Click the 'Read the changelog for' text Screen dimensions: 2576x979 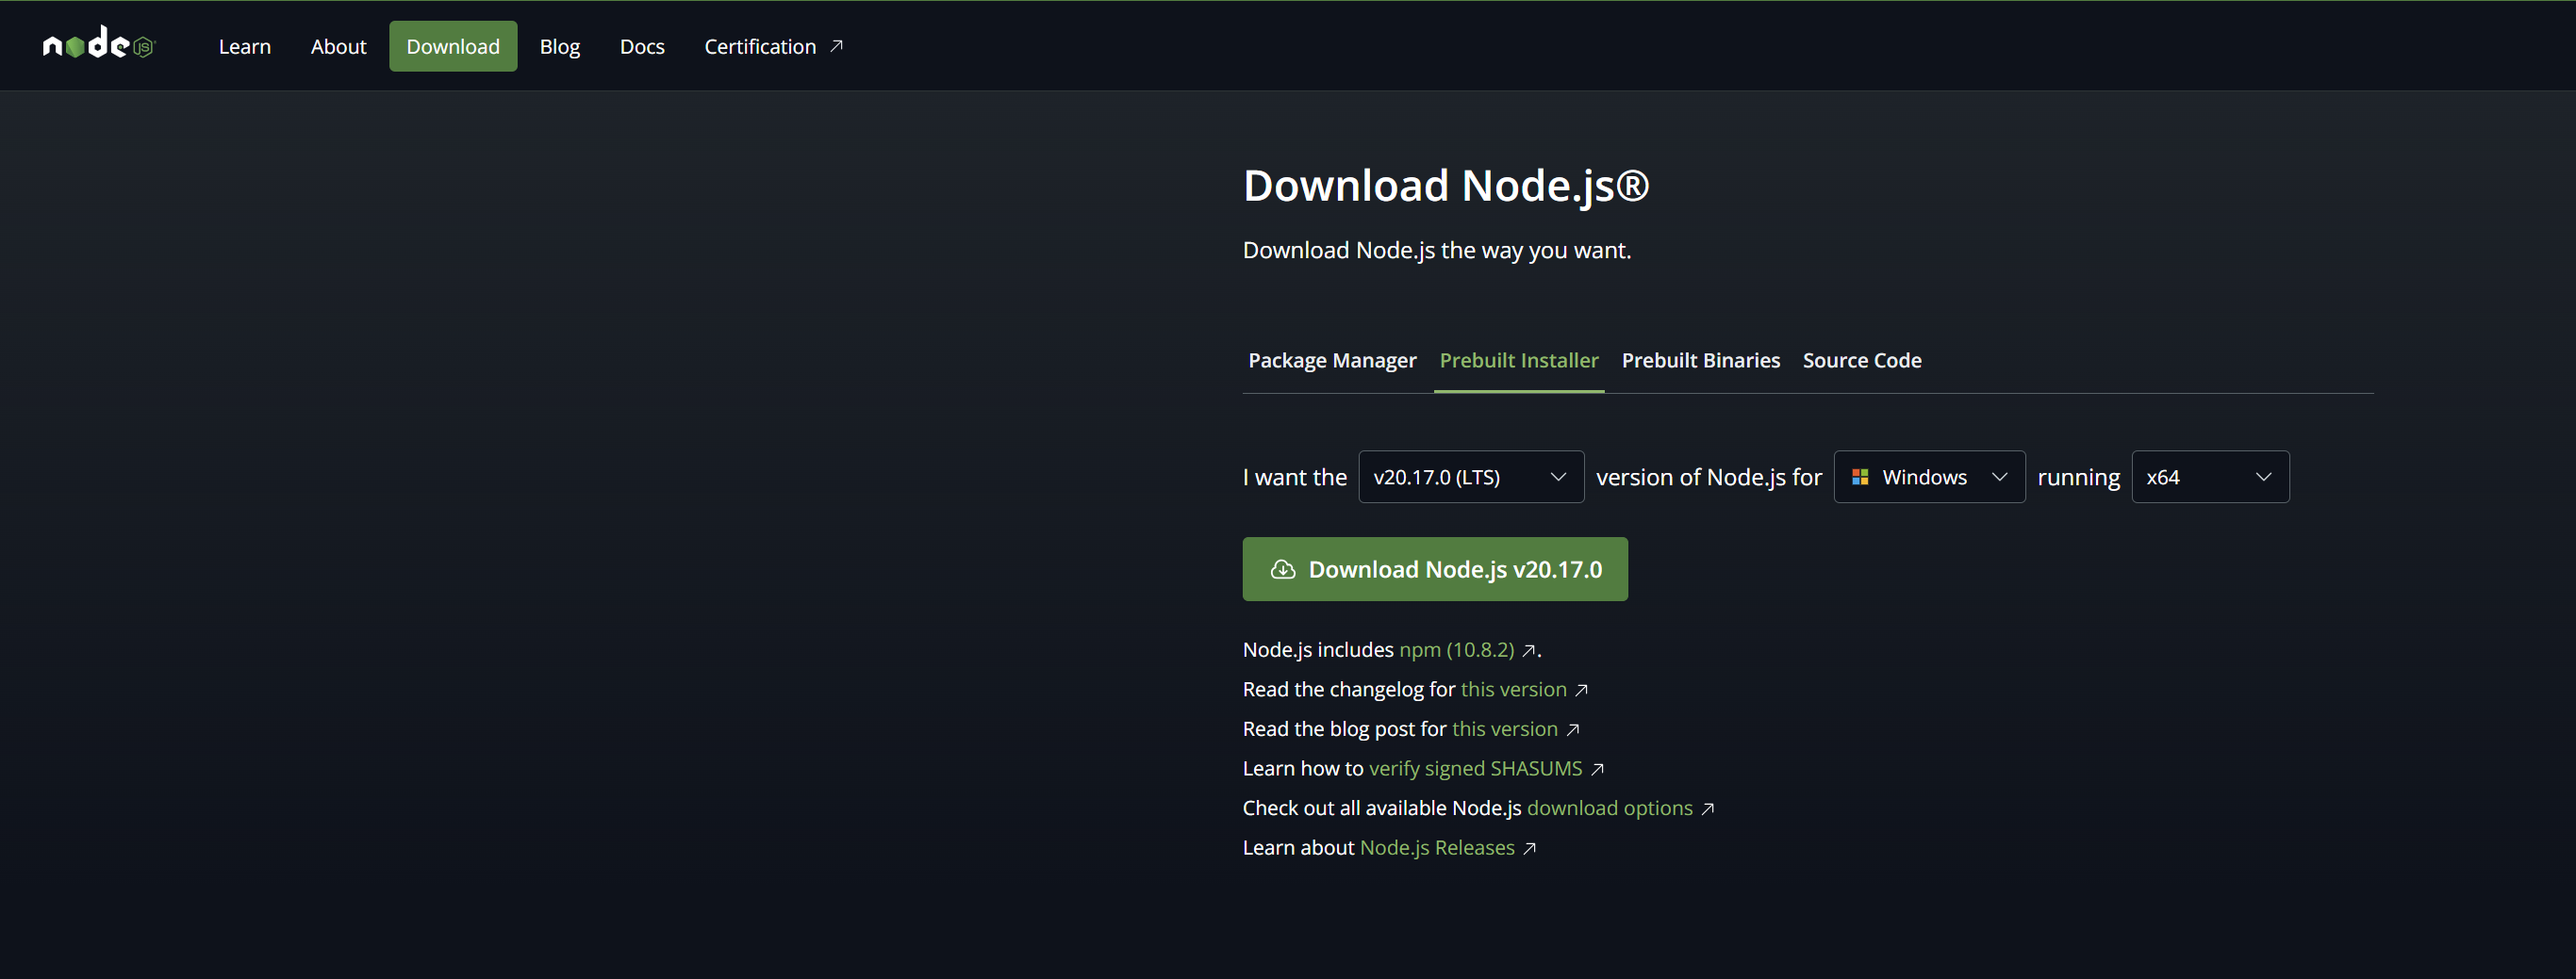coord(1349,691)
